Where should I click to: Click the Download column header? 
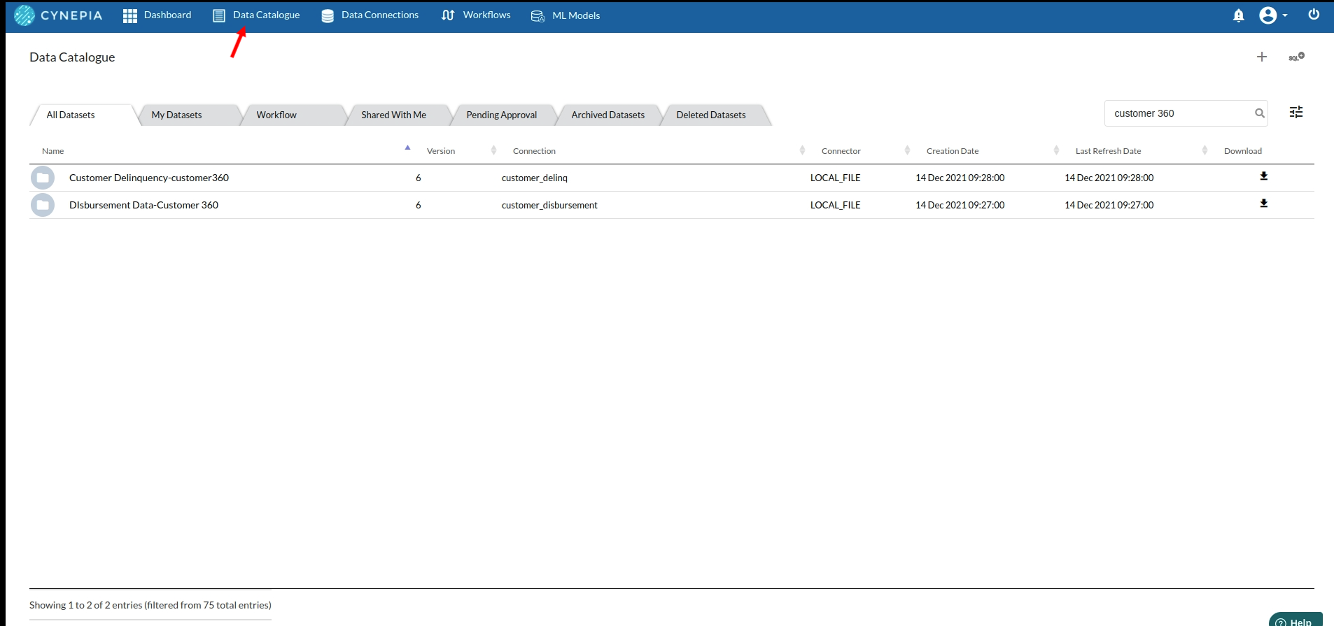1242,151
